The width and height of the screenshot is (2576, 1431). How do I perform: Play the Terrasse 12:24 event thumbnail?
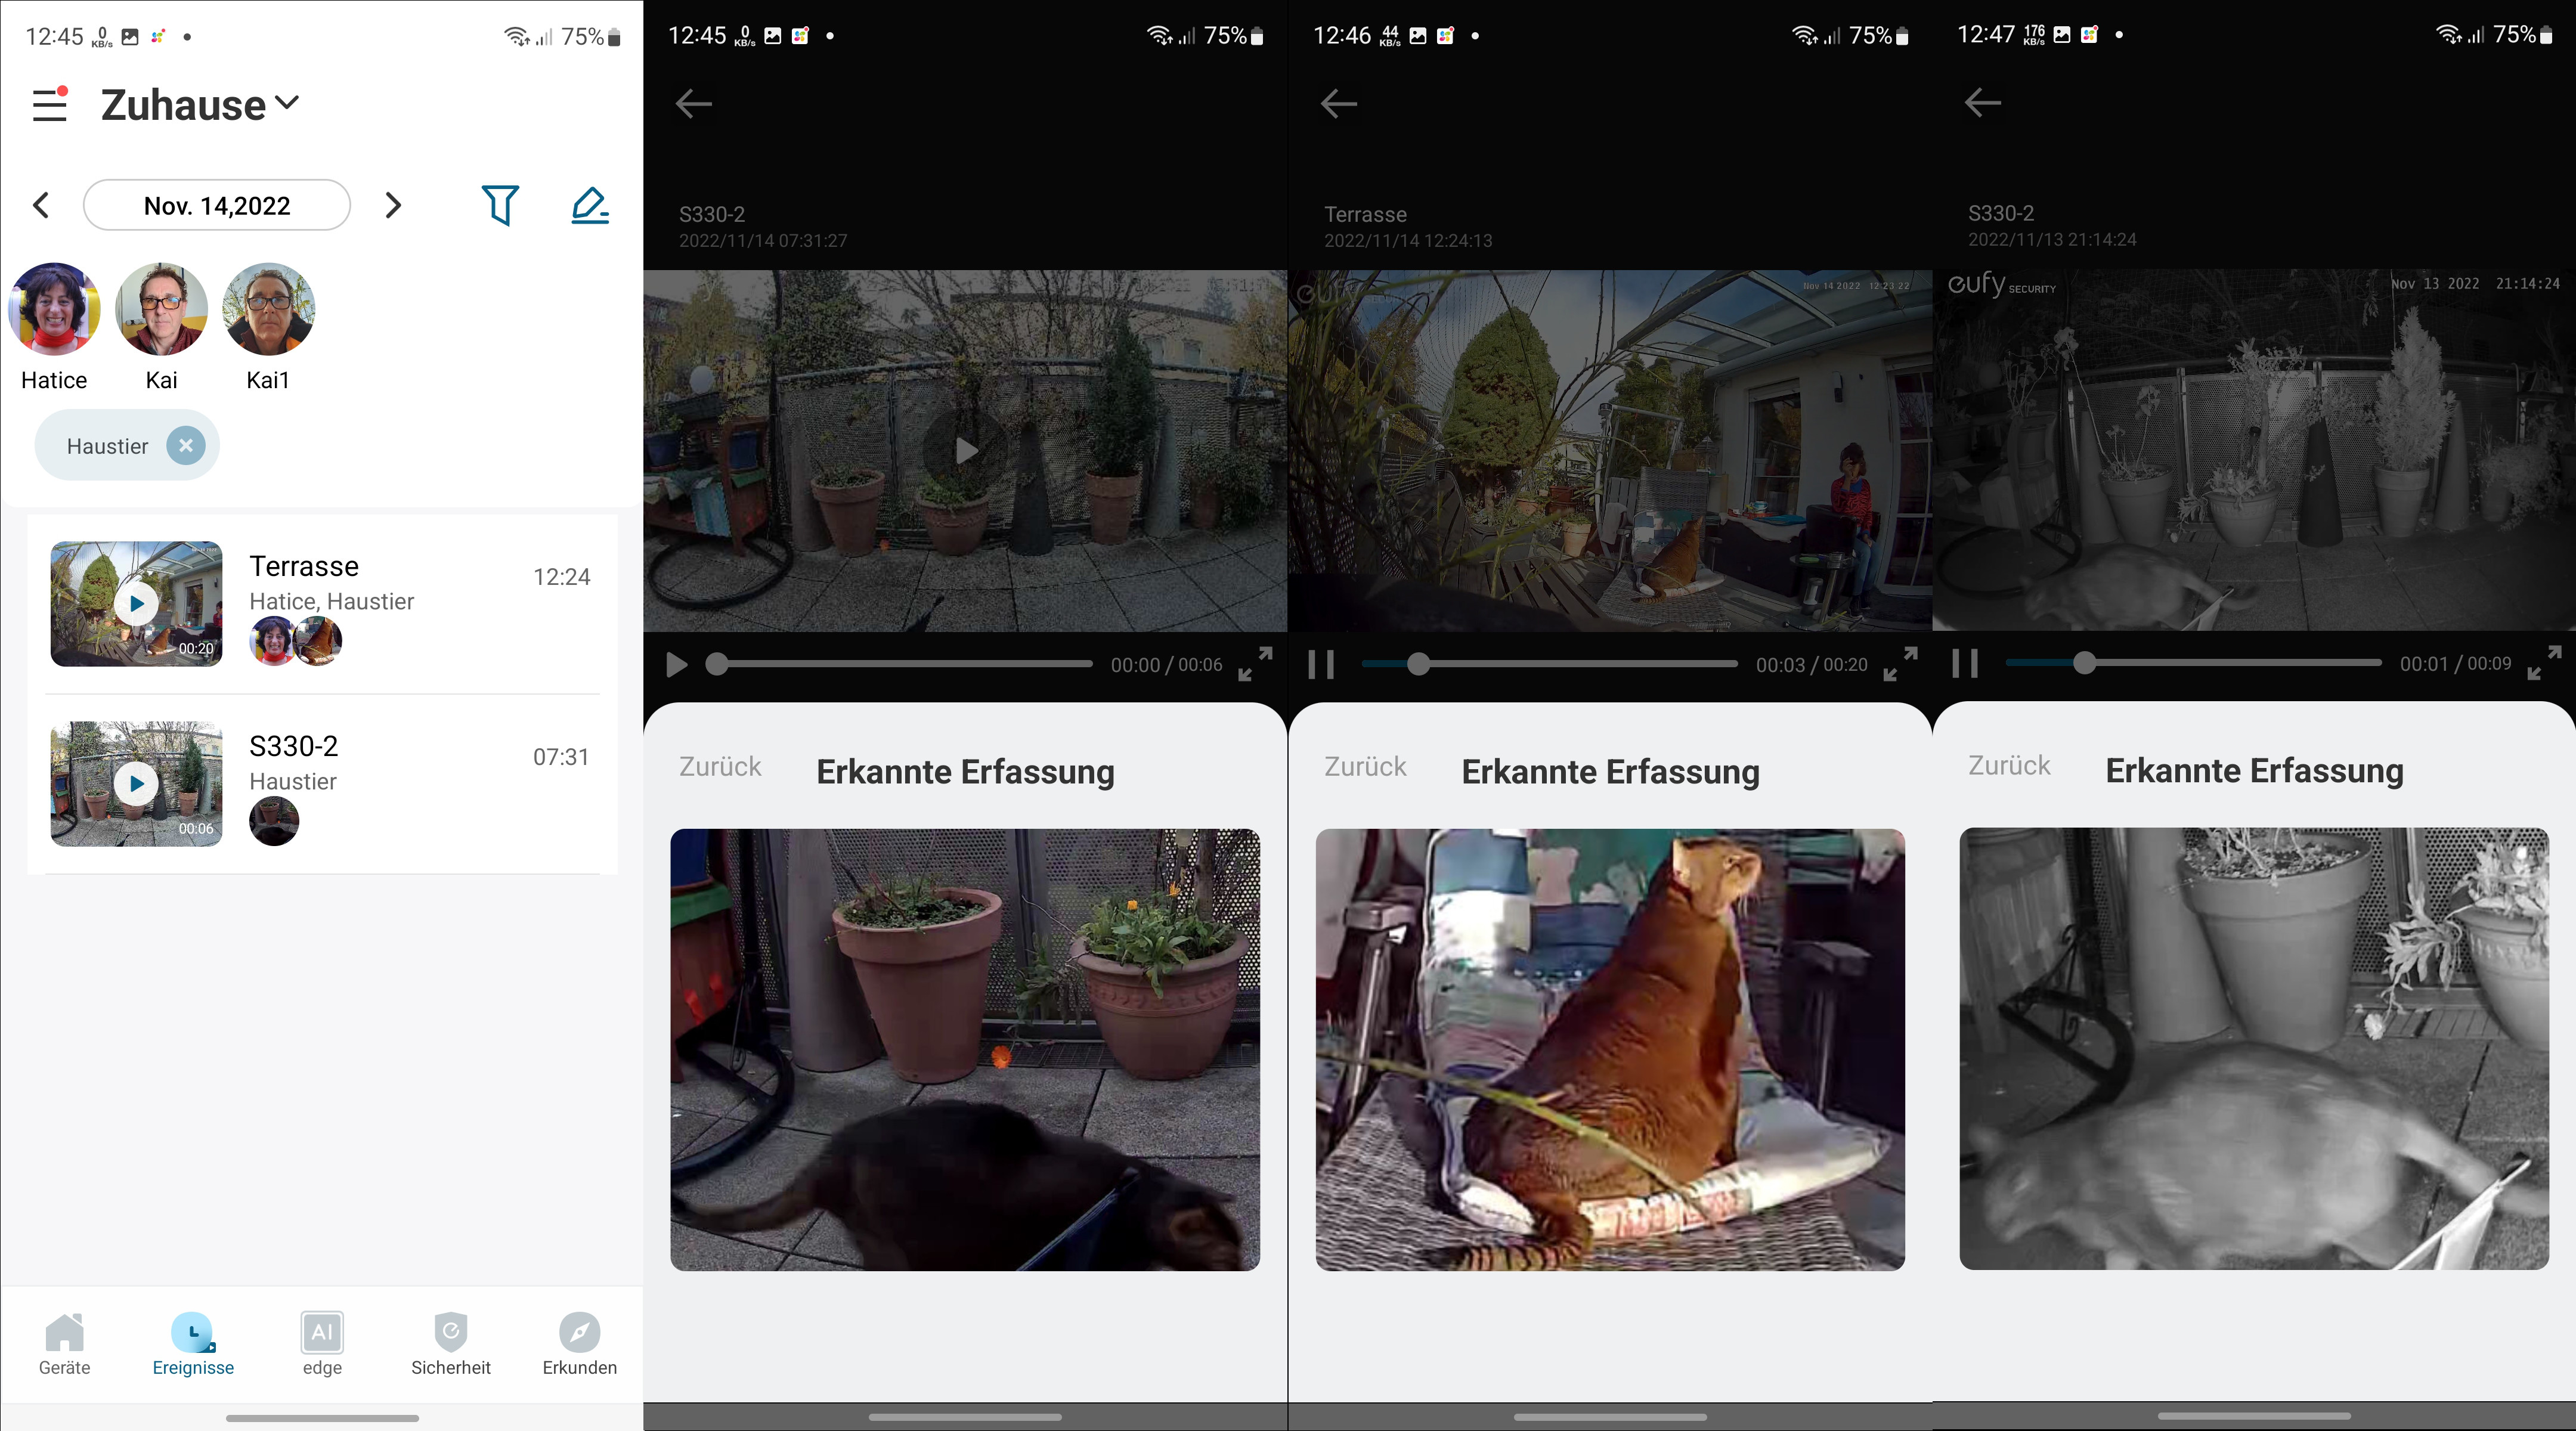[137, 603]
